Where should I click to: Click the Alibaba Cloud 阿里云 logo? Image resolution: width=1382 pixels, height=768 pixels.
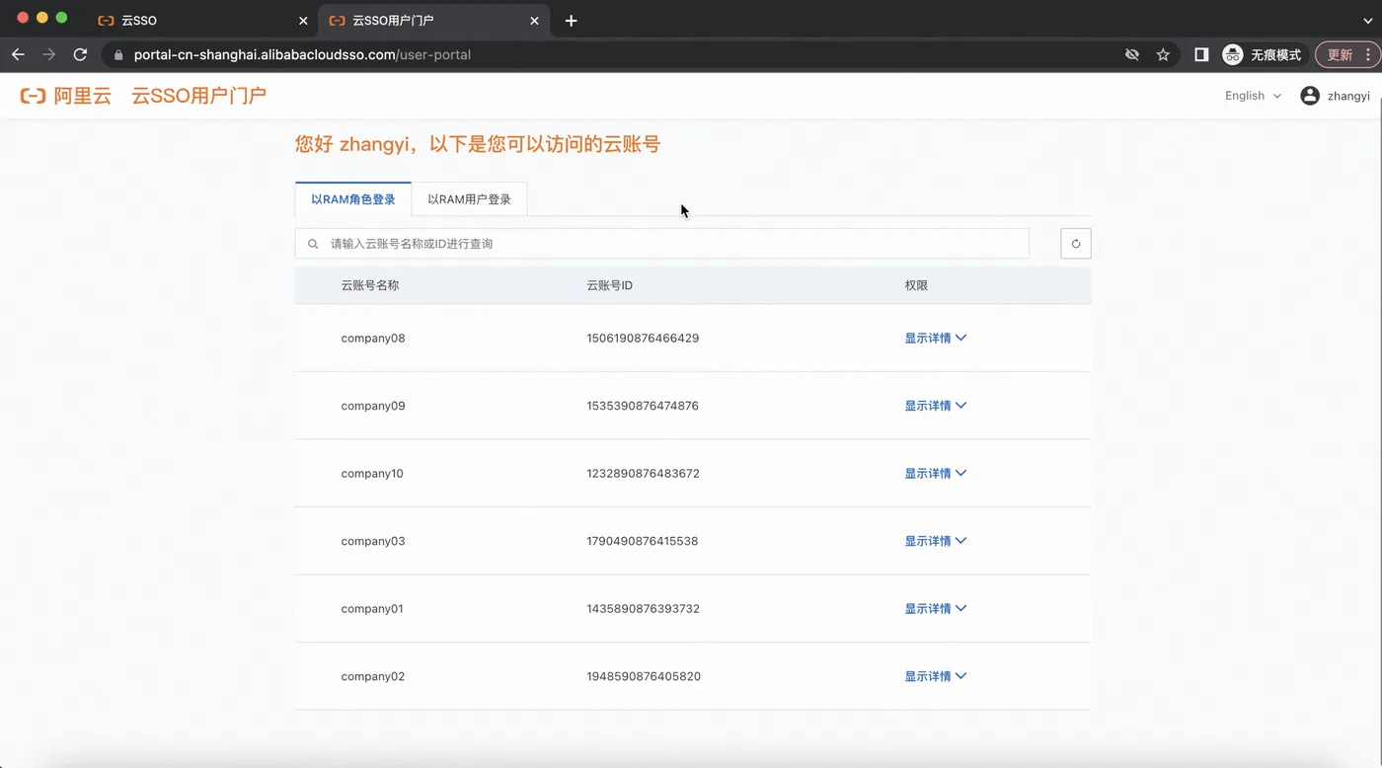tap(66, 96)
